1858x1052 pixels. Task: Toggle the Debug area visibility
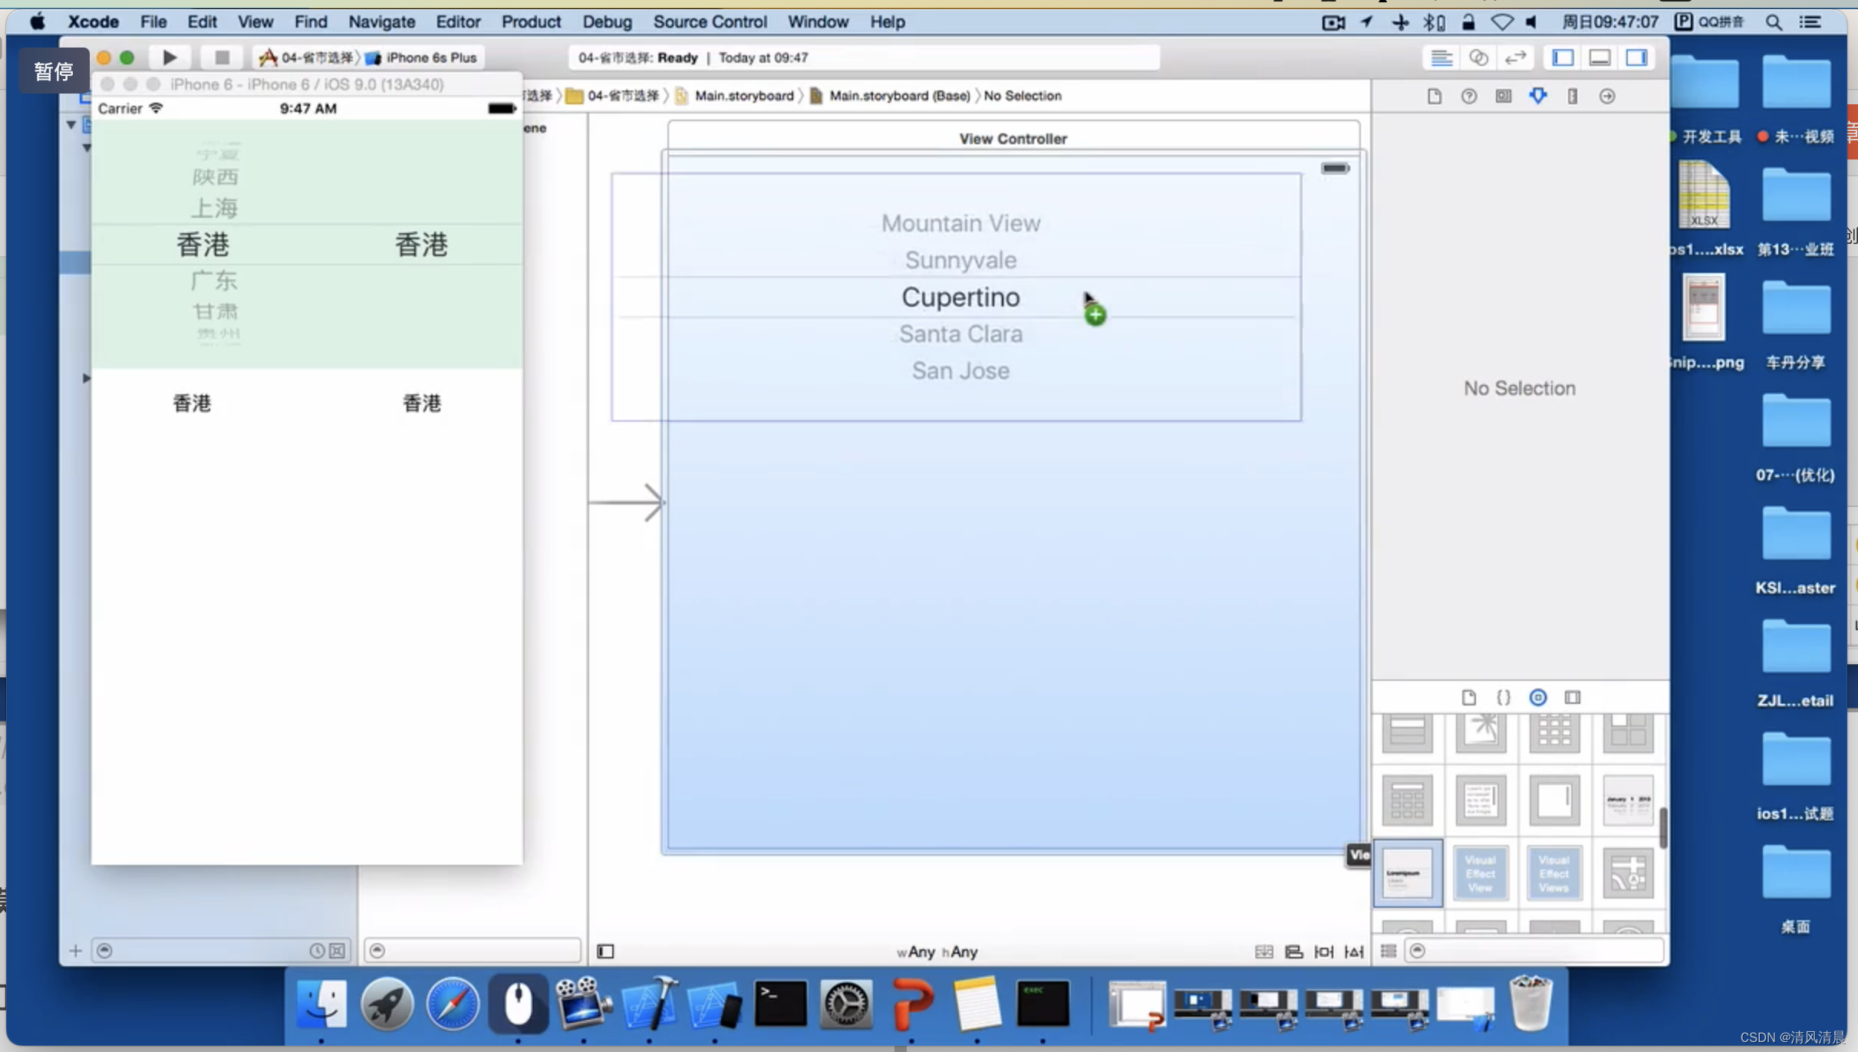pyautogui.click(x=1599, y=58)
